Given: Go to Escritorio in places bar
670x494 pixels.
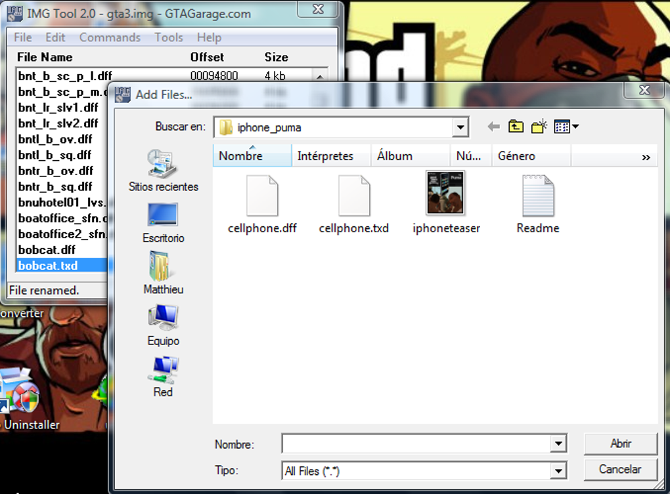Looking at the screenshot, I should coord(163,222).
